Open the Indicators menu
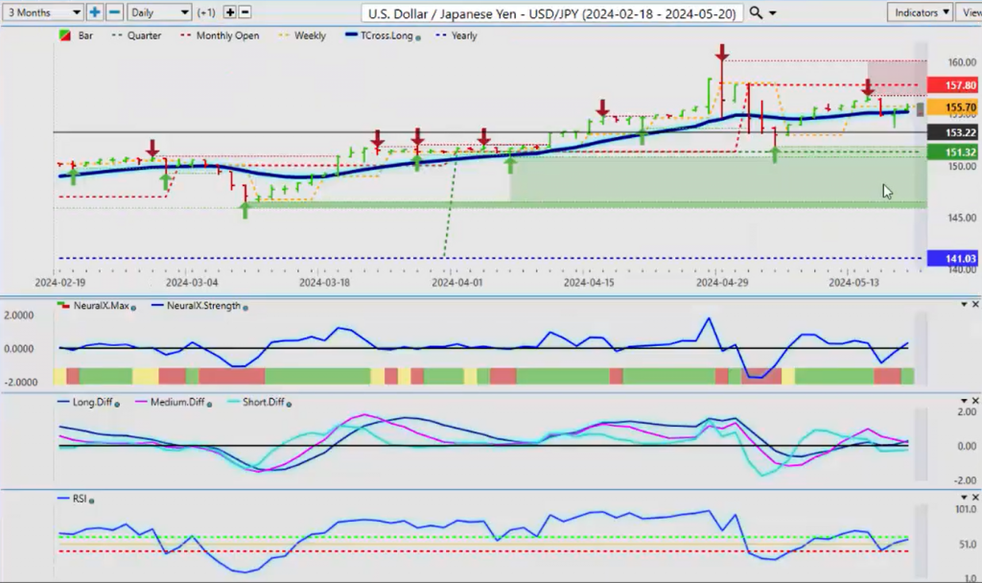The width and height of the screenshot is (982, 583). [x=919, y=12]
